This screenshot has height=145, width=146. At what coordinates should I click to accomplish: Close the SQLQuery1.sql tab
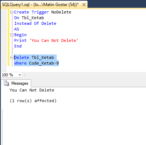click(84, 5)
